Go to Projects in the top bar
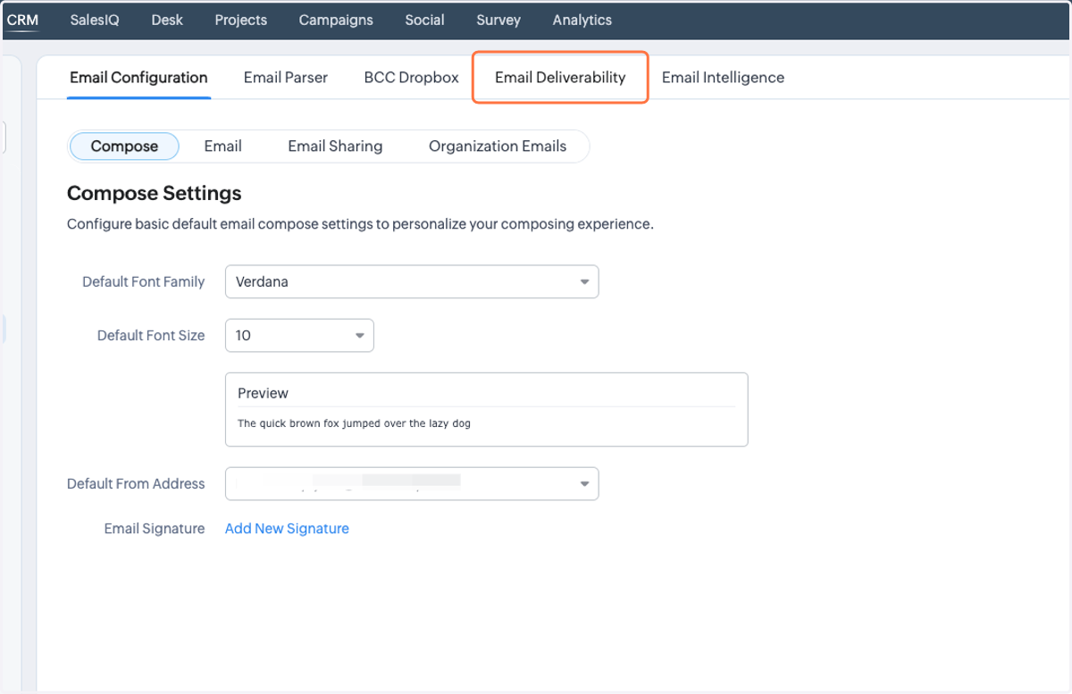This screenshot has height=694, width=1072. (x=241, y=20)
